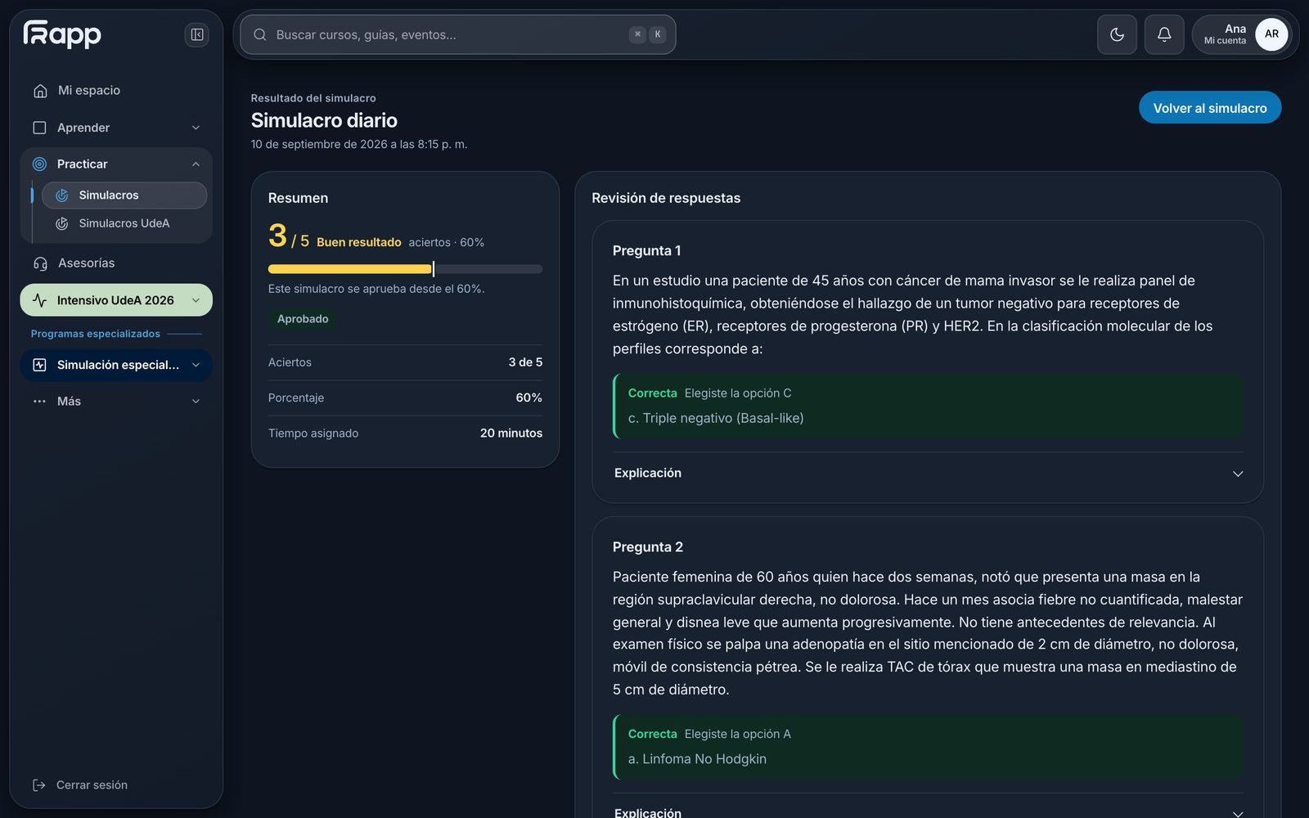Click the 3 de 5 Aciertos value
1309x818 pixels.
525,362
